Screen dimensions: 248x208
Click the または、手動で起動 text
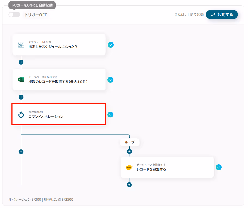click(x=189, y=14)
